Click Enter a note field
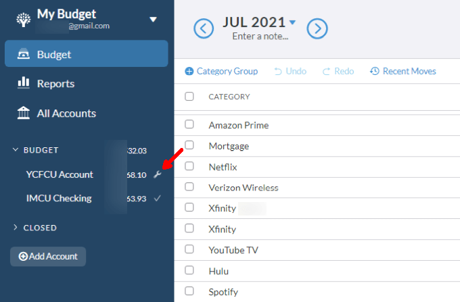 260,36
